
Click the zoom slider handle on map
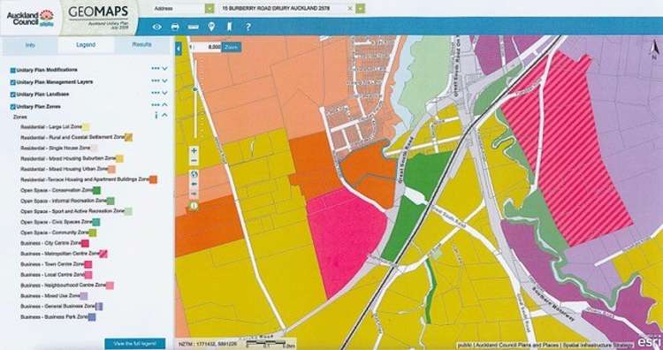click(195, 89)
